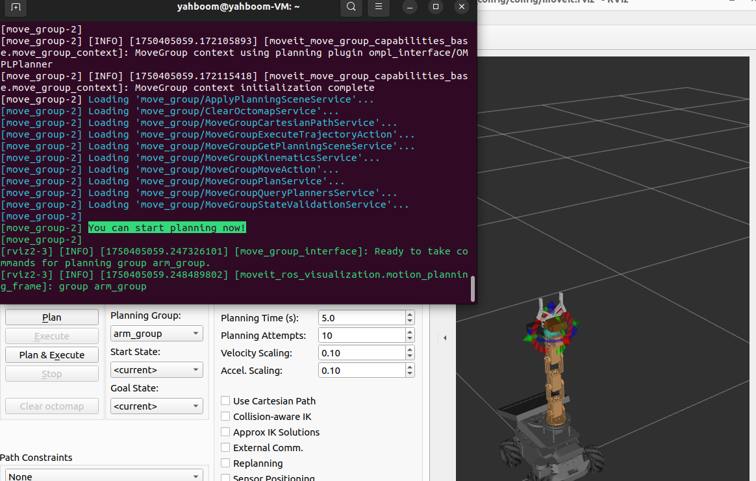Click the highlighted 'You can start planning now!' text
Viewport: 756px width, 481px height.
click(167, 227)
